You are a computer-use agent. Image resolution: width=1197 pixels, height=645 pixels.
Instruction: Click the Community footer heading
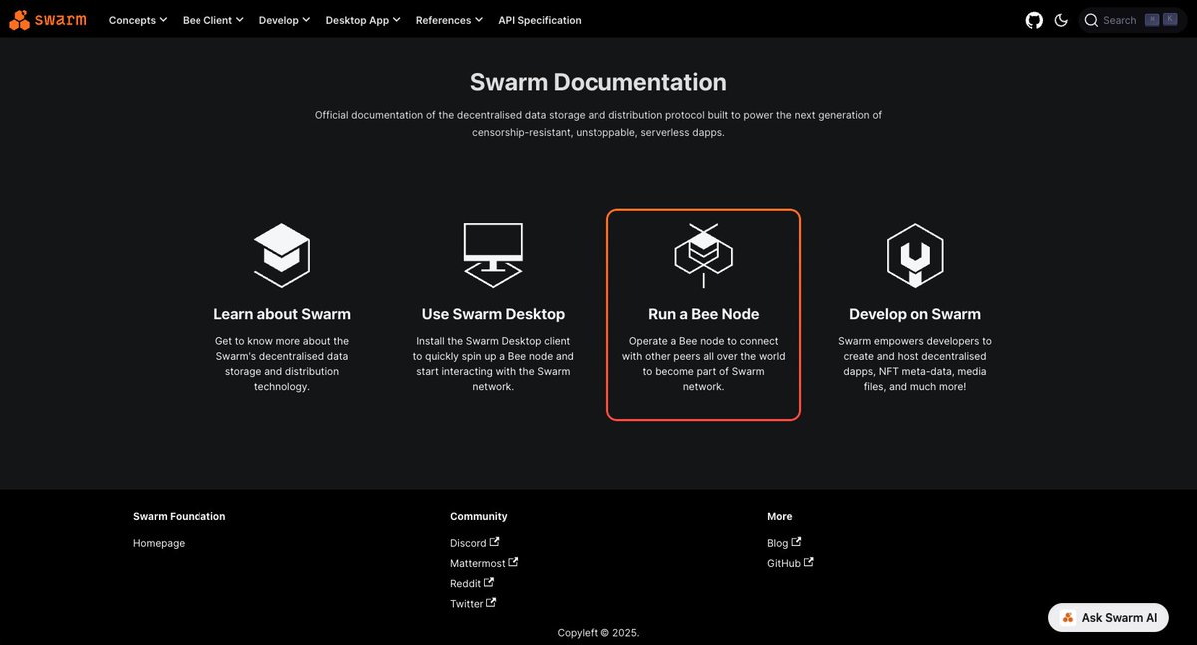[479, 516]
